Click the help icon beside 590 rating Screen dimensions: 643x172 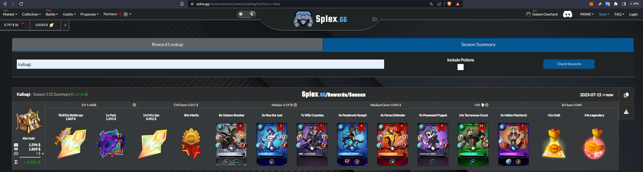pos(487,105)
